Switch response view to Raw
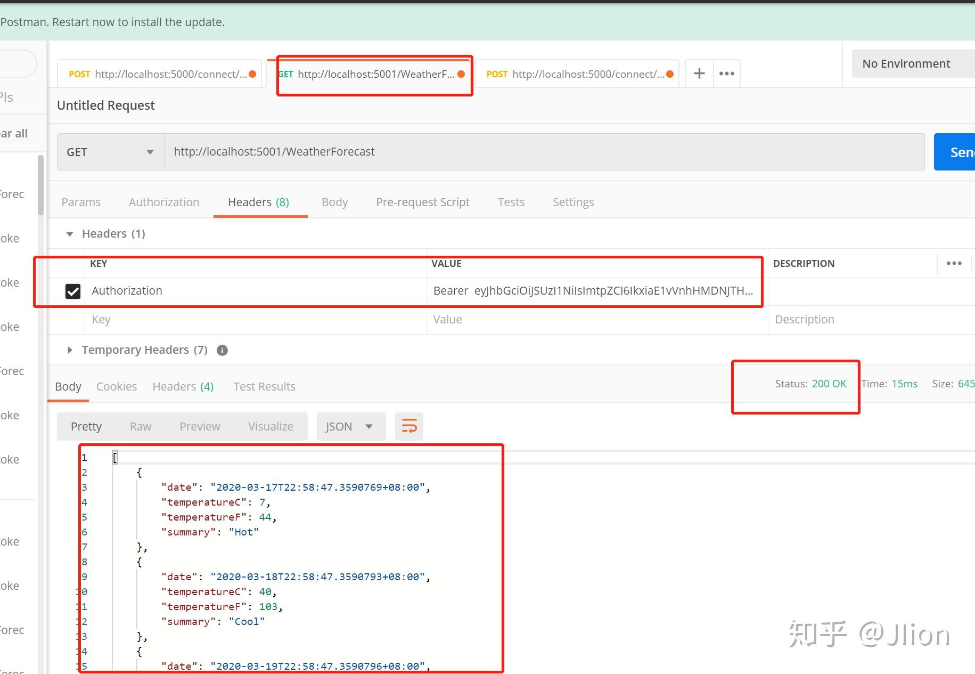975x674 pixels. click(x=141, y=426)
